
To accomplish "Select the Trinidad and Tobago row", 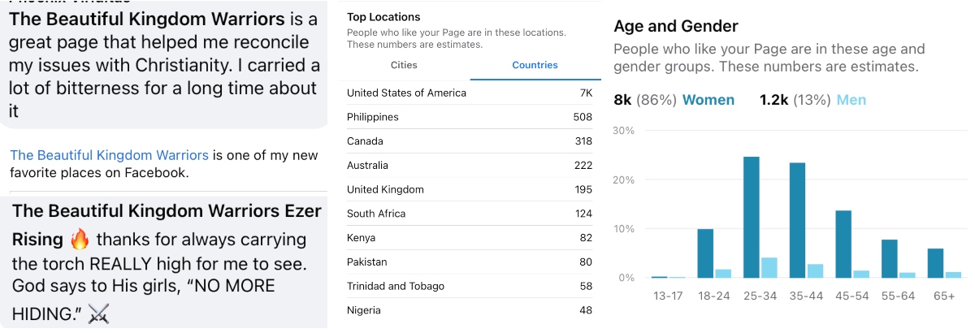I will point(470,286).
